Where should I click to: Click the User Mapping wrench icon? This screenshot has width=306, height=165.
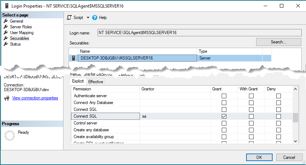click(6, 32)
